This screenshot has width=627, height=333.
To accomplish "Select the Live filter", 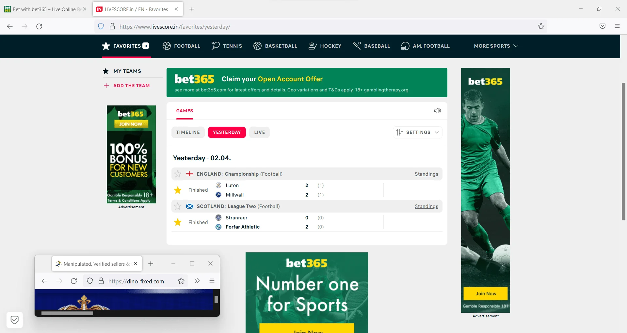I will tap(259, 132).
